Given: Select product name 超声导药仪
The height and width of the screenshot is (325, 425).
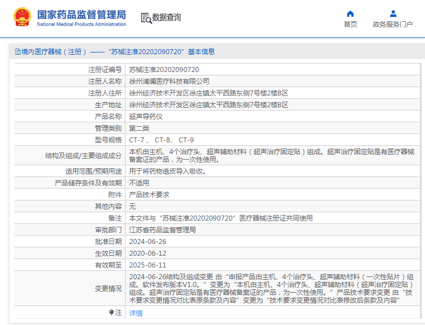Looking at the screenshot, I should tap(146, 116).
